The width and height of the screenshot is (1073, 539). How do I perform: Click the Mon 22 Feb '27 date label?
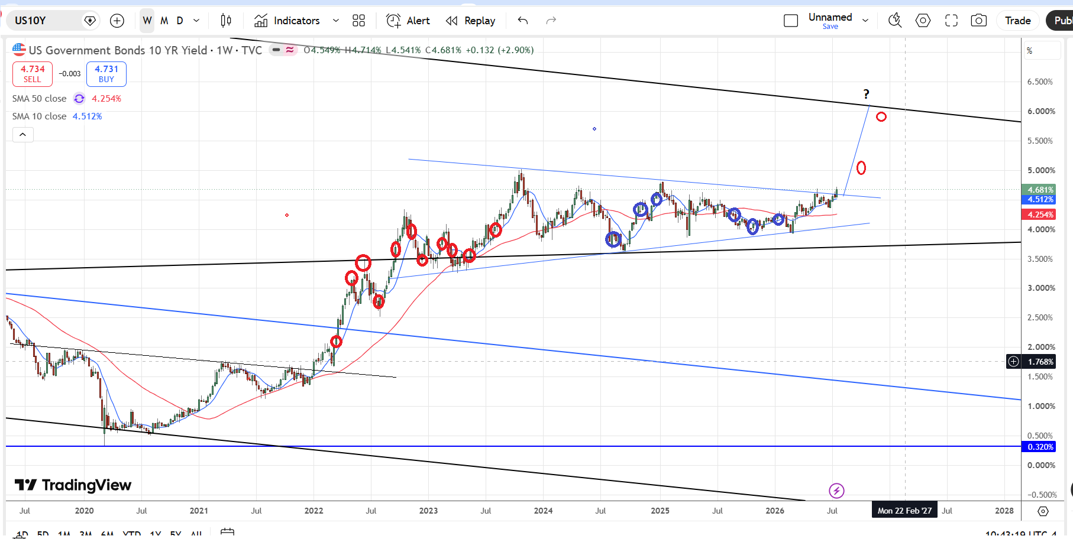click(904, 511)
